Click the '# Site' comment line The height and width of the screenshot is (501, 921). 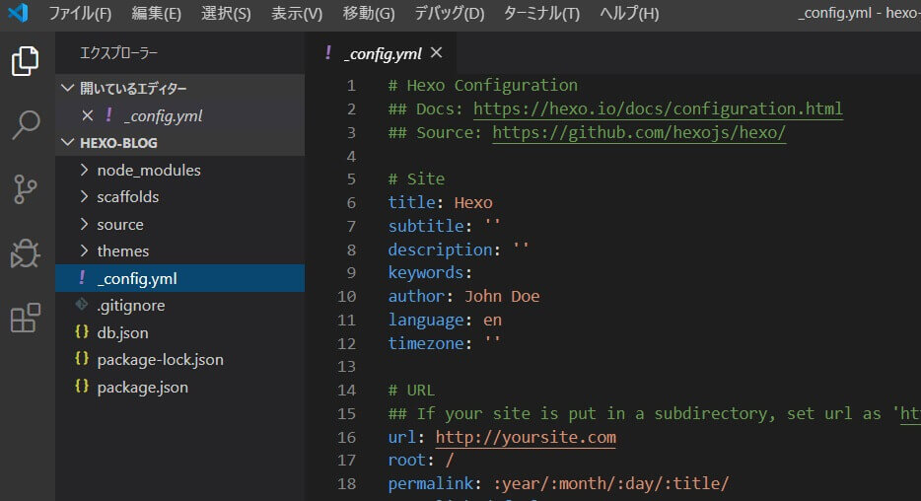click(416, 179)
